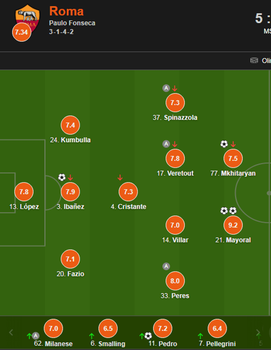Click the goal icon next to Pedro
Viewport: 271px width, 350px height.
pos(148,336)
